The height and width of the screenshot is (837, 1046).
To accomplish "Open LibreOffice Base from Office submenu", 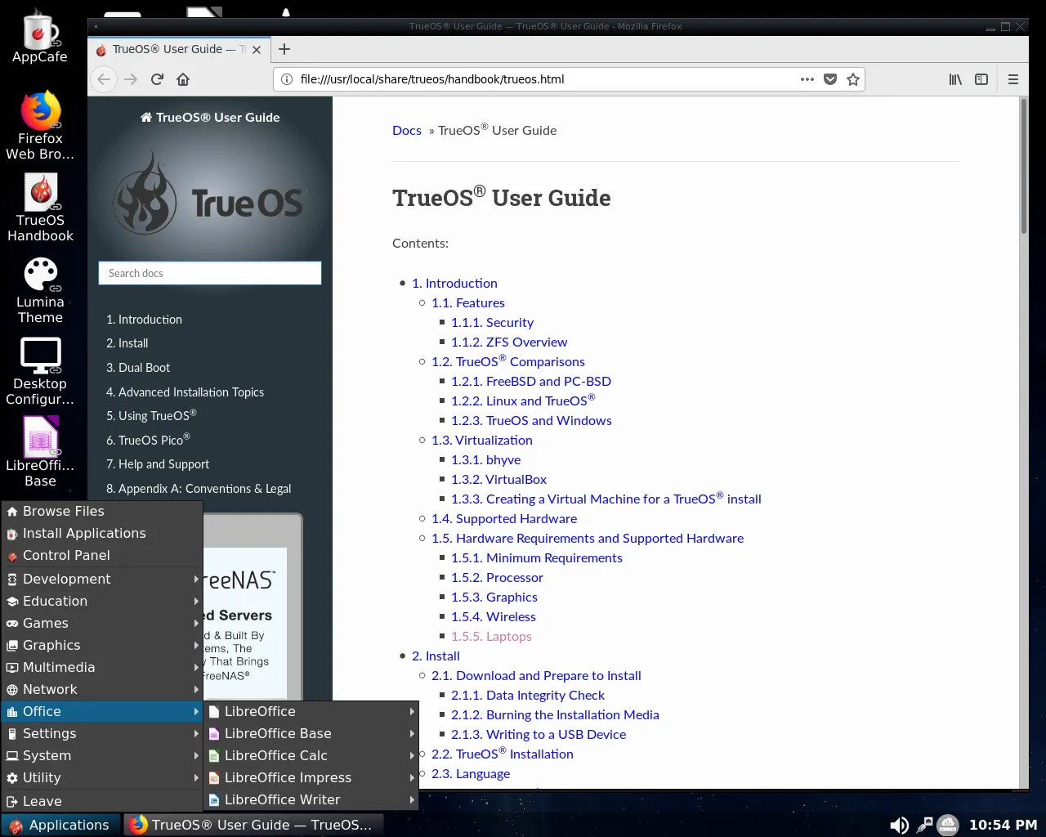I will 311,733.
